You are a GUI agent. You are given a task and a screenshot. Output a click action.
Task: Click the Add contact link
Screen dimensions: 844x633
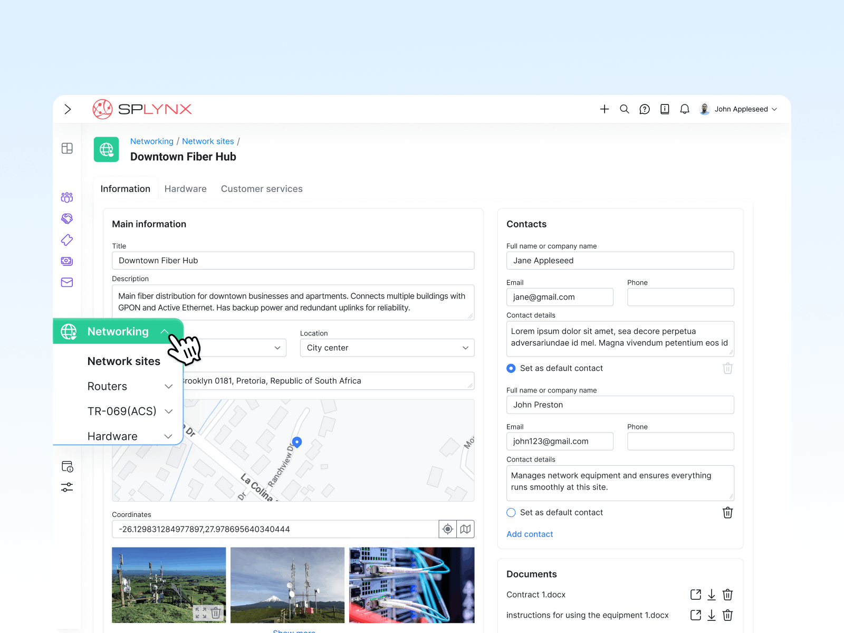click(x=530, y=534)
